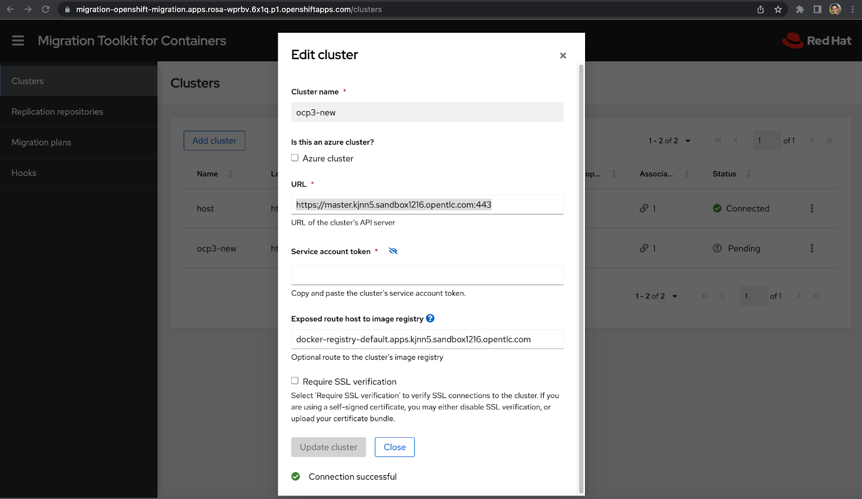862x499 pixels.
Task: Open the hamburger navigation menu
Action: coord(18,41)
